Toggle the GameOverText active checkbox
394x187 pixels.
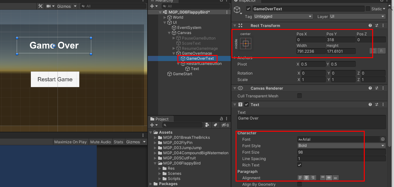point(248,9)
